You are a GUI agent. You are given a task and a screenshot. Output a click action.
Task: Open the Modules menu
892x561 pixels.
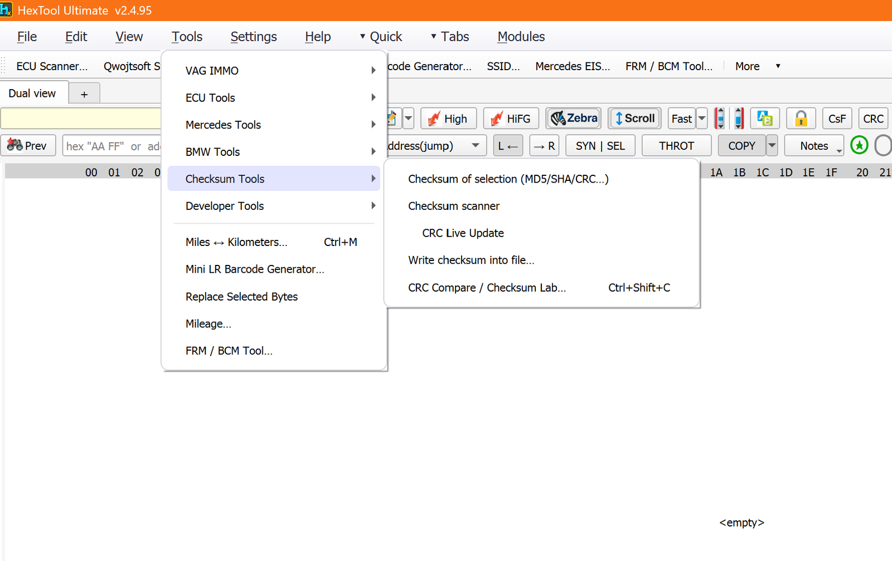tap(521, 37)
